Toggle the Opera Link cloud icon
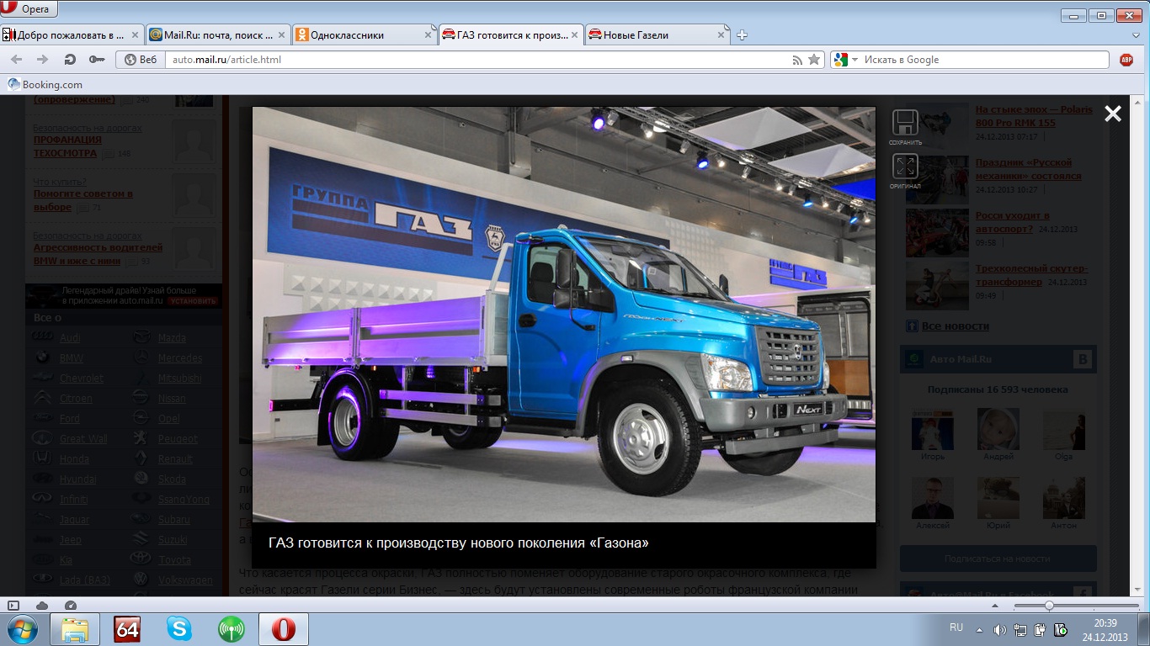Screen dimensions: 1150x646 point(42,606)
